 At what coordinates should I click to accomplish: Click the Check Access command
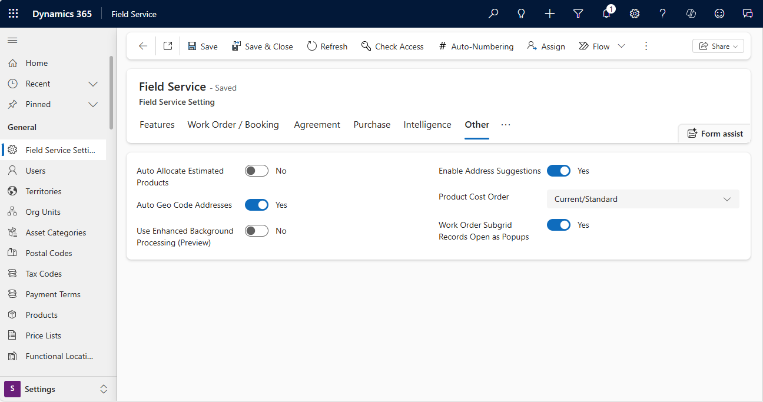click(x=393, y=46)
